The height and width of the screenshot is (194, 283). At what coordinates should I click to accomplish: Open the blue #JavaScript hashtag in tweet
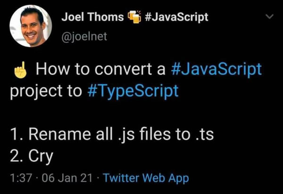pos(216,69)
